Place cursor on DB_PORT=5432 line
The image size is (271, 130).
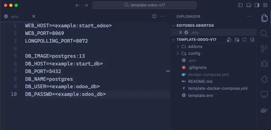point(43,71)
